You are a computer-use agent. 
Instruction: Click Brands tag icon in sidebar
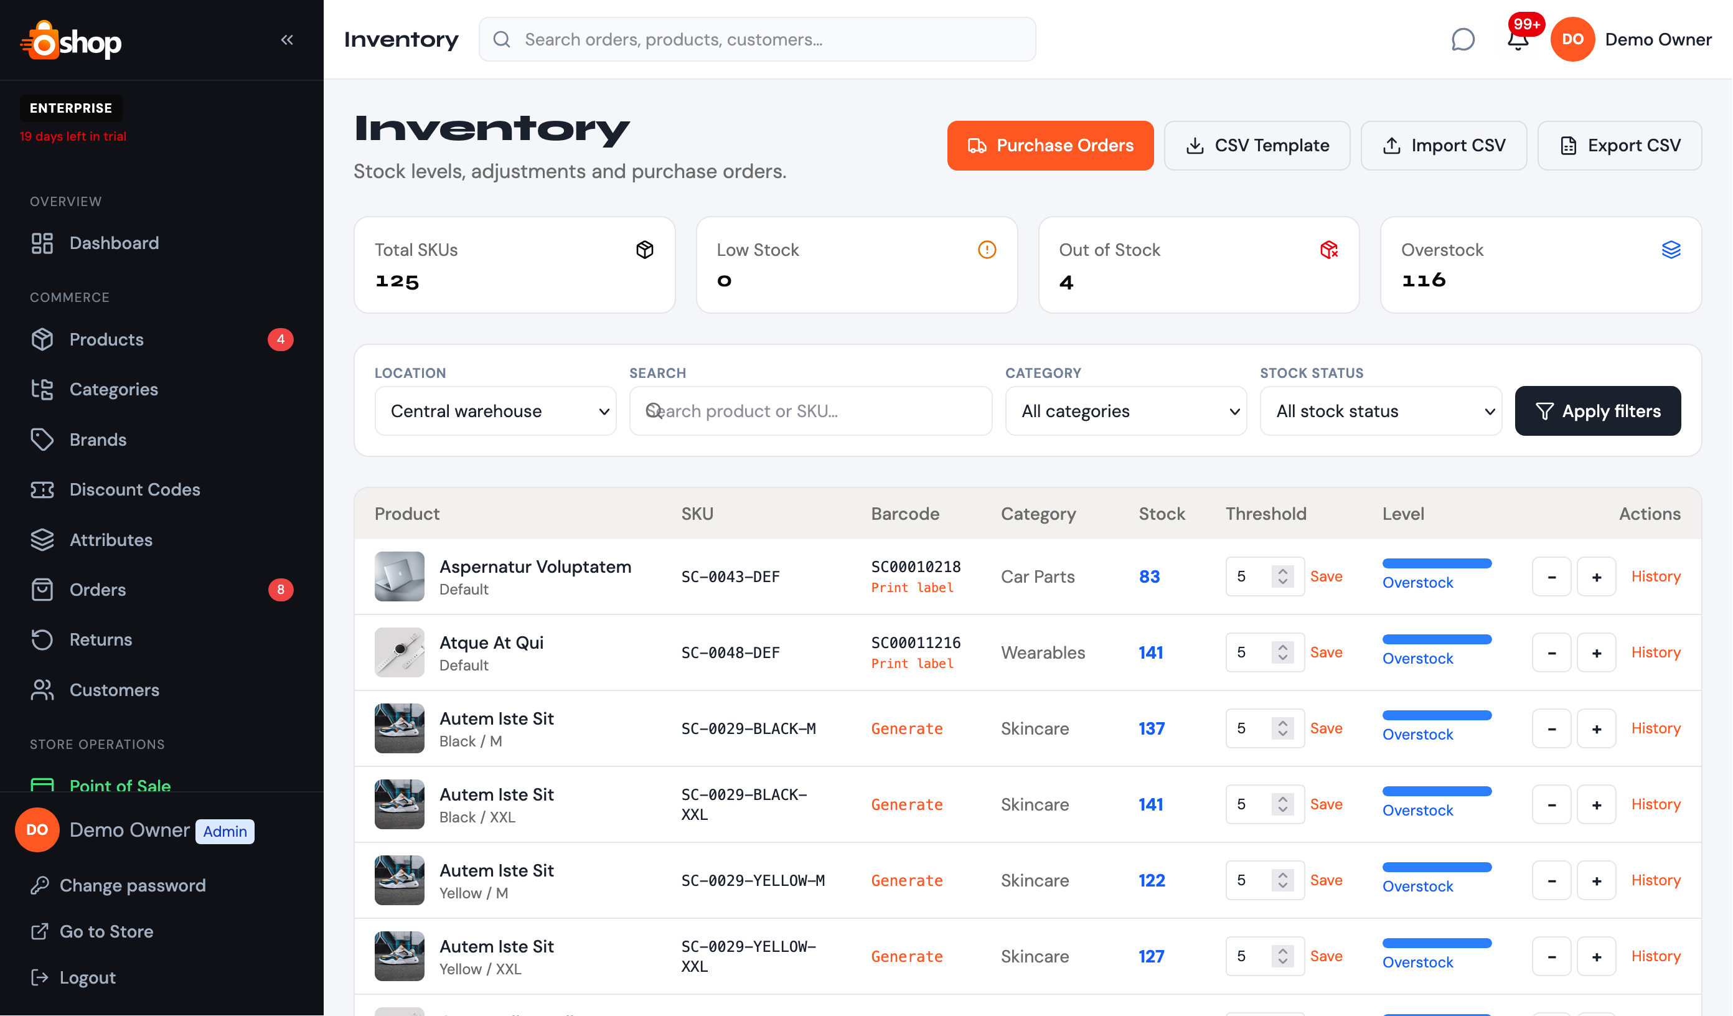click(x=42, y=440)
